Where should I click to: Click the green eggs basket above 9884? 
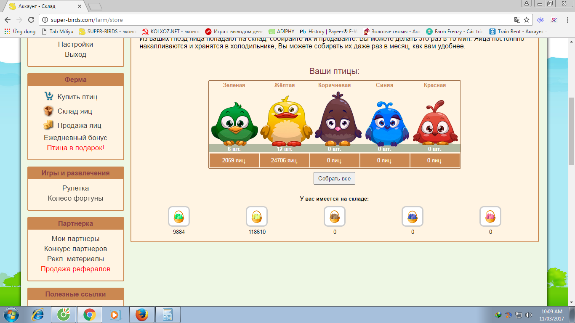coord(179,217)
